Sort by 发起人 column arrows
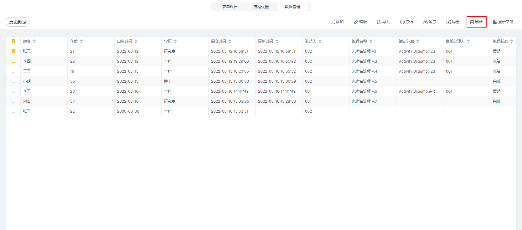522x230 pixels. 320,41
